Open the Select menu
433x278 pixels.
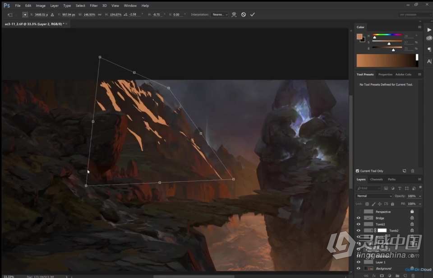(80, 5)
